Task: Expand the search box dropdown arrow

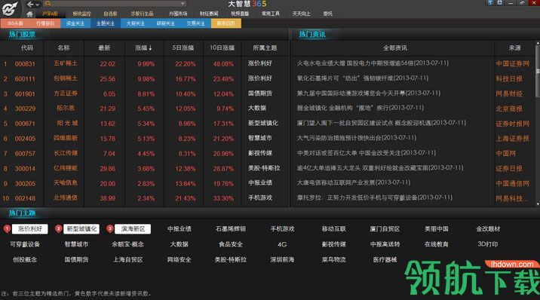Action: tap(183, 4)
